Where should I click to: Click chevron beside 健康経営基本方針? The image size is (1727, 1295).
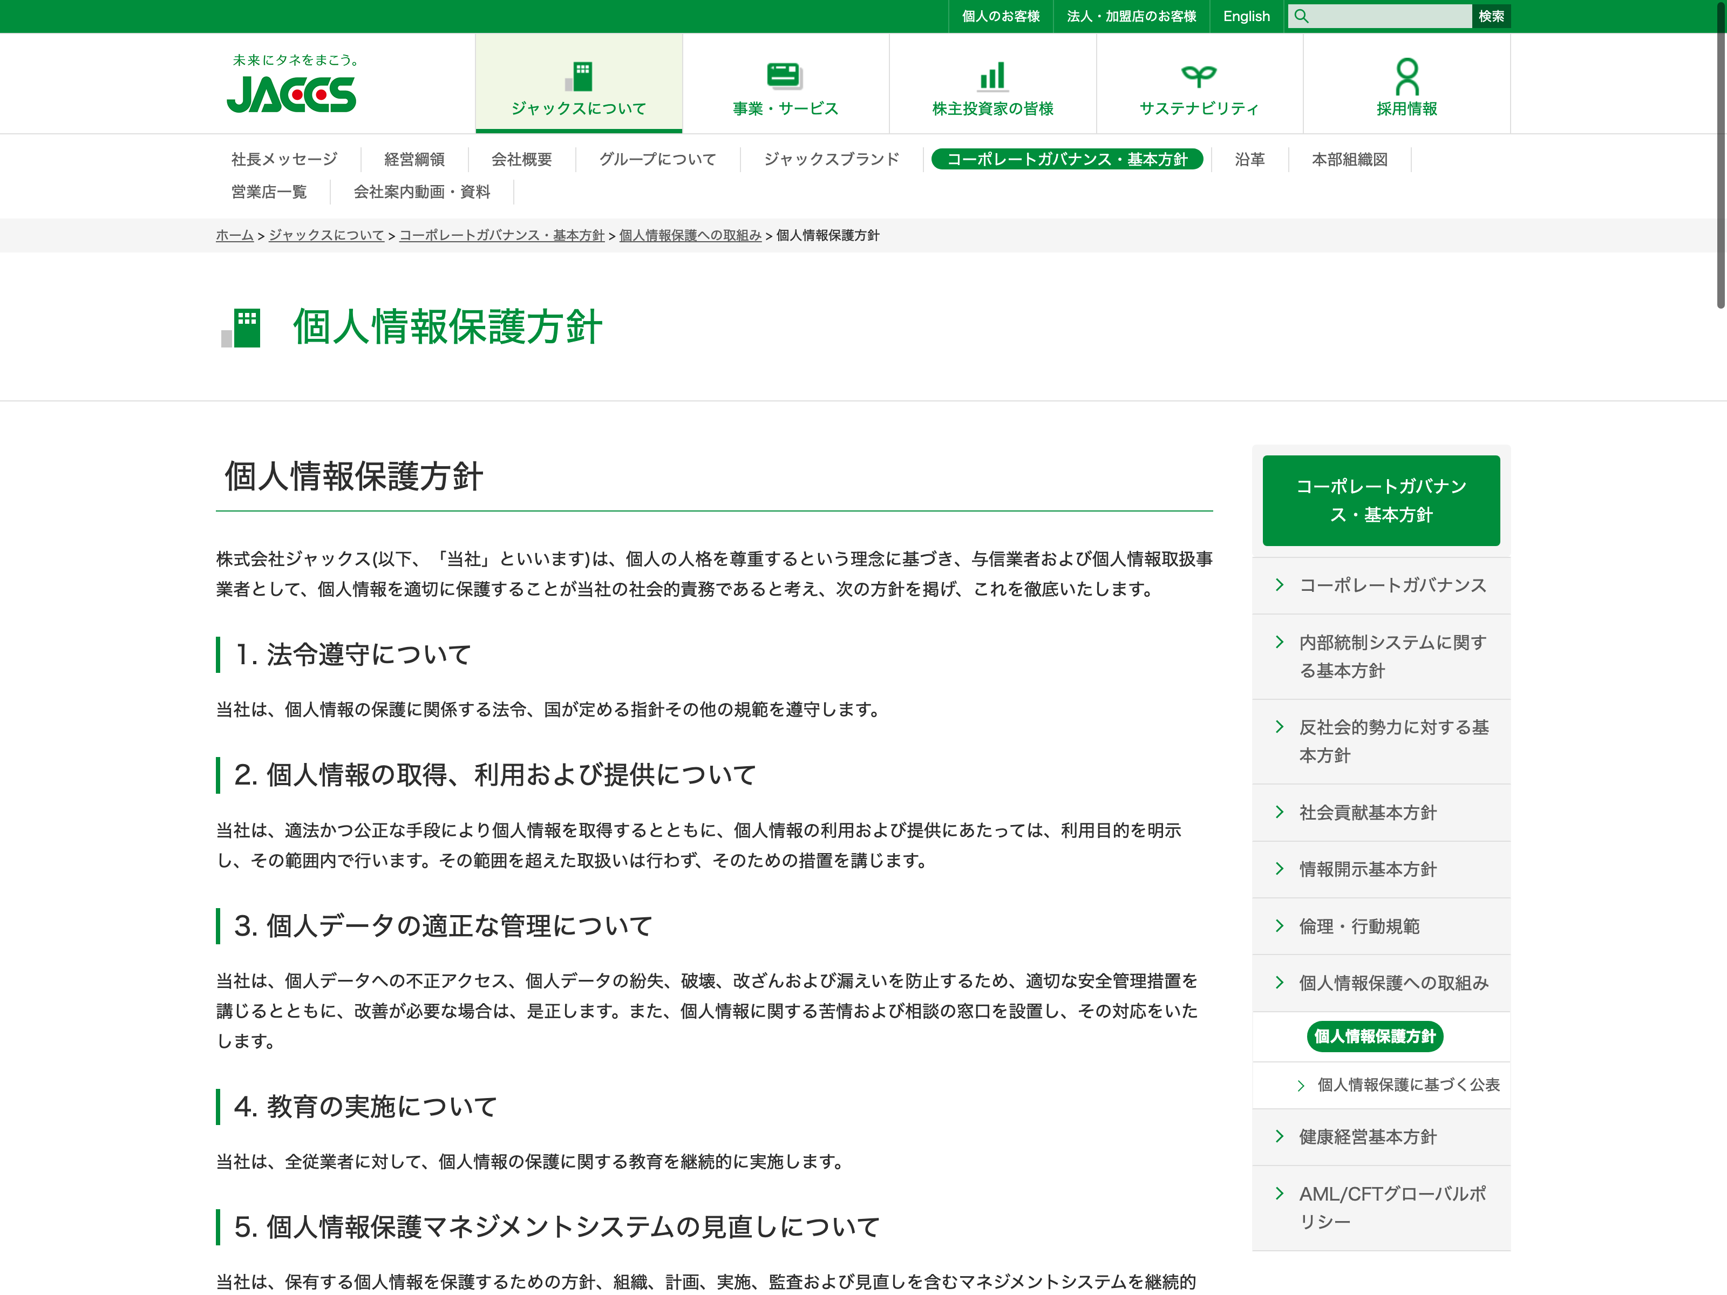point(1279,1136)
